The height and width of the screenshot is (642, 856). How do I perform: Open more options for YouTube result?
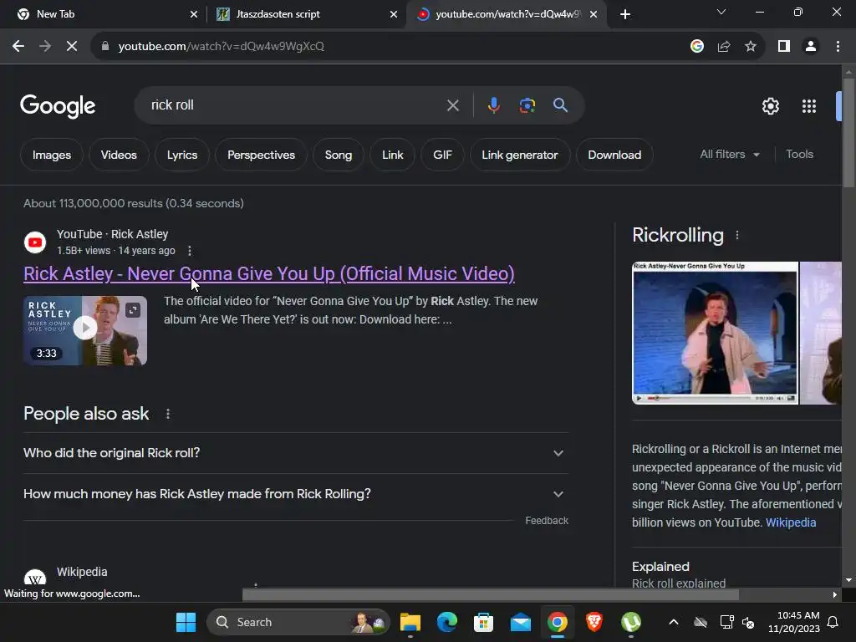coord(190,251)
